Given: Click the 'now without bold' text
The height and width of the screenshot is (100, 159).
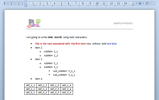Looking at the screenshot, I should [96, 44].
